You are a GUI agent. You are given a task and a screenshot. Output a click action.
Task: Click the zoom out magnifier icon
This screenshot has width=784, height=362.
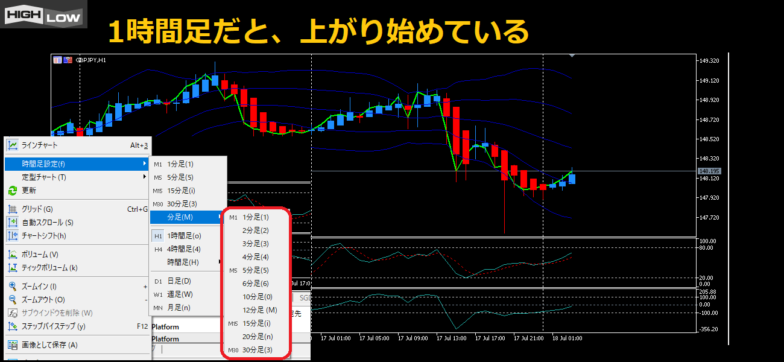tap(13, 300)
